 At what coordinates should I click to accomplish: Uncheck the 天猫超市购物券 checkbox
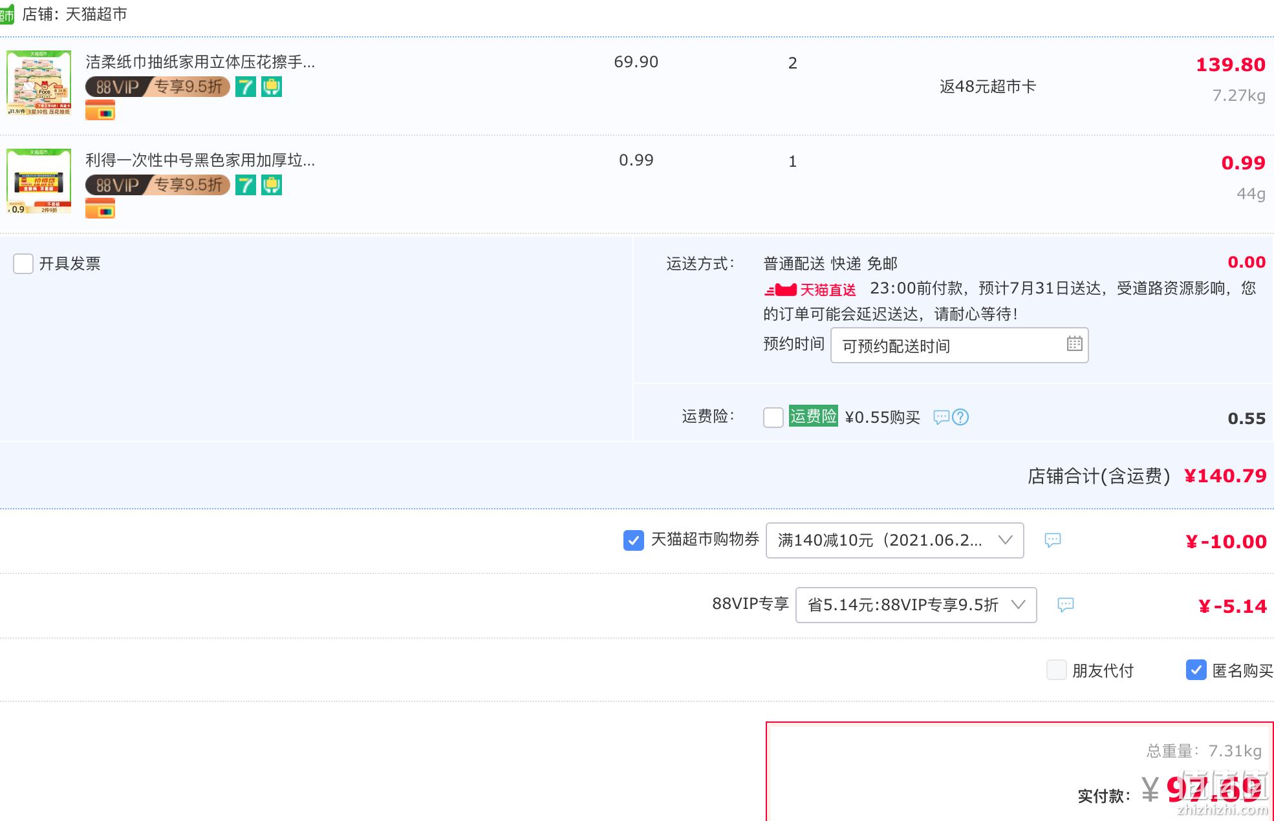point(634,540)
